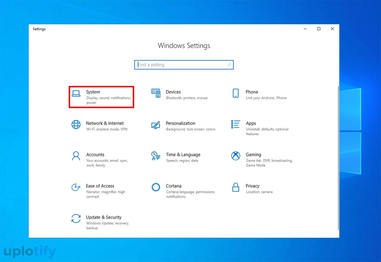Screen dimensions: 381x262
Task: Click the Devices keyboard-speaker icon
Action: coord(156,93)
